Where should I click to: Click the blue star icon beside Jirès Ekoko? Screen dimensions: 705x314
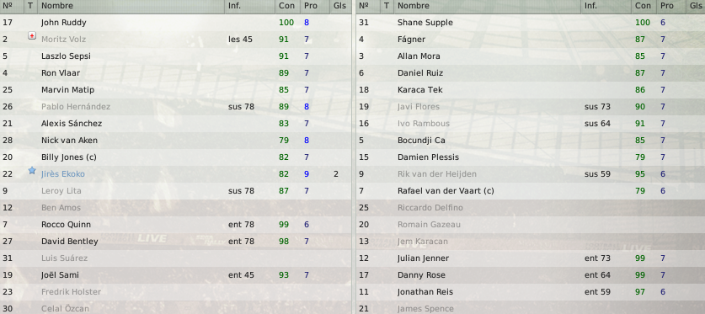31,170
